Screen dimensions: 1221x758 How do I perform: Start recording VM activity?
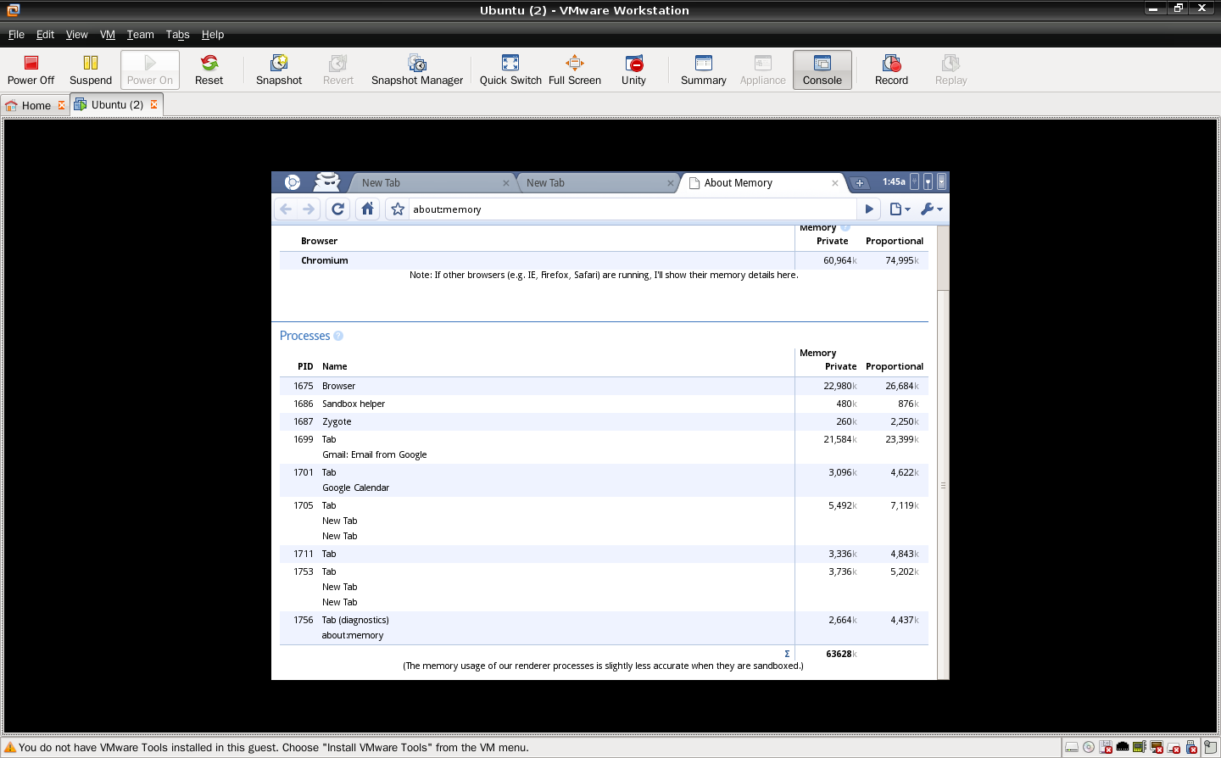click(890, 70)
